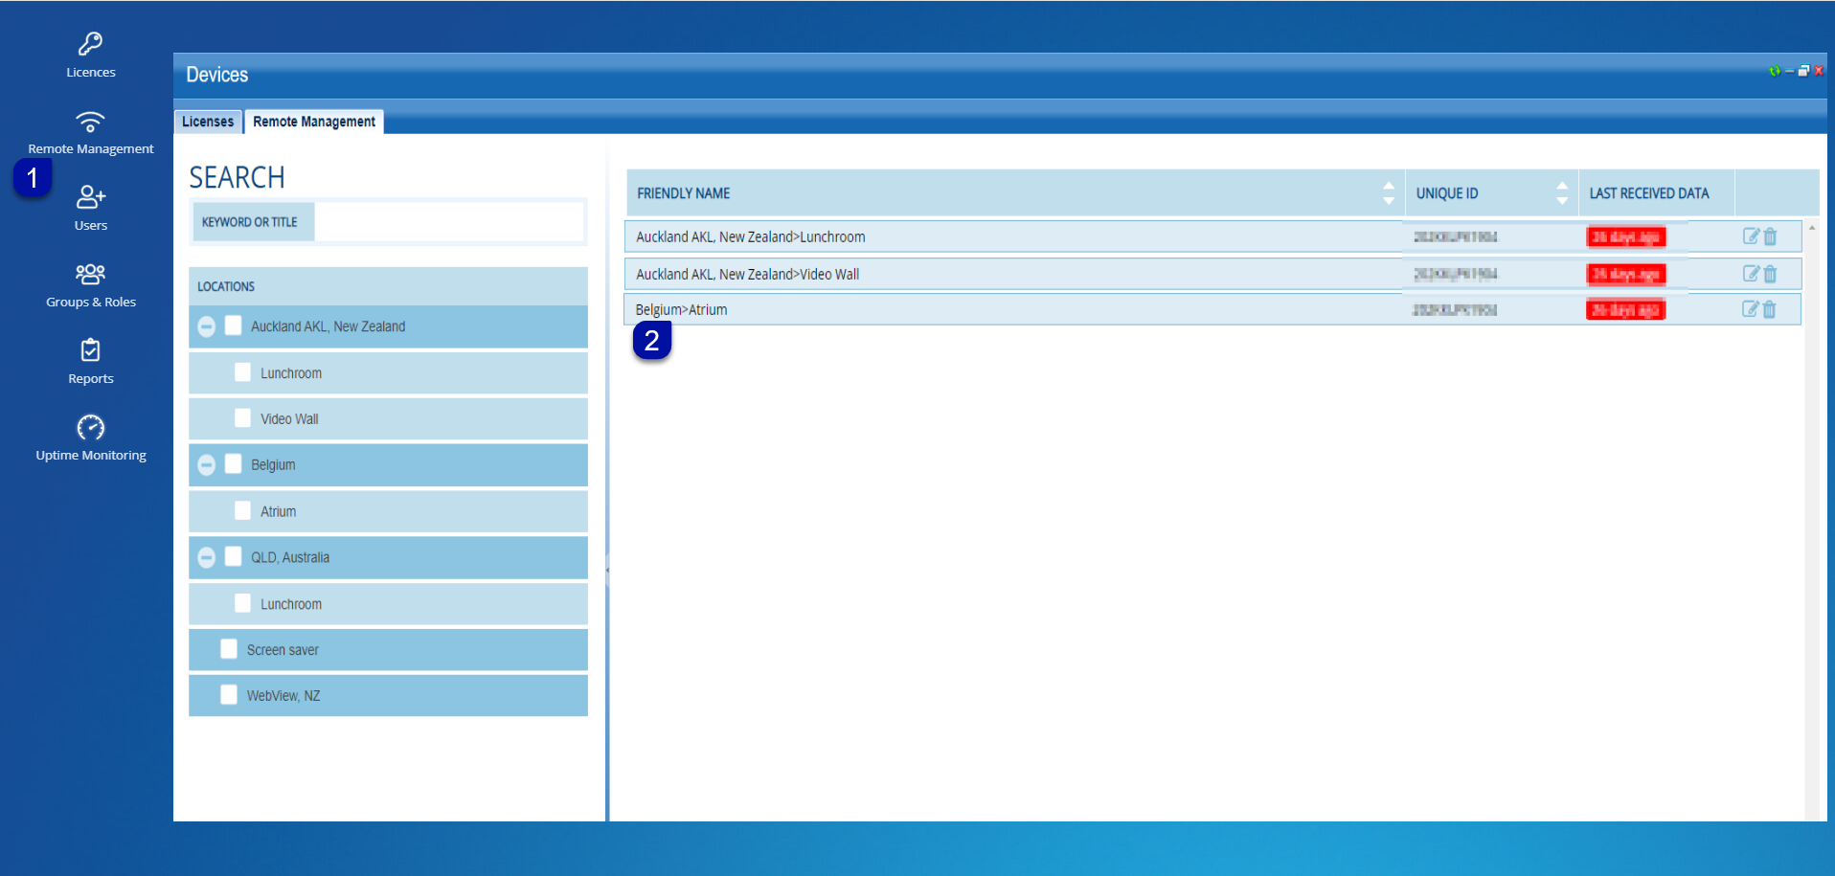This screenshot has width=1835, height=876.
Task: Check the Auckland AKL, New Zealand location
Action: click(x=233, y=326)
